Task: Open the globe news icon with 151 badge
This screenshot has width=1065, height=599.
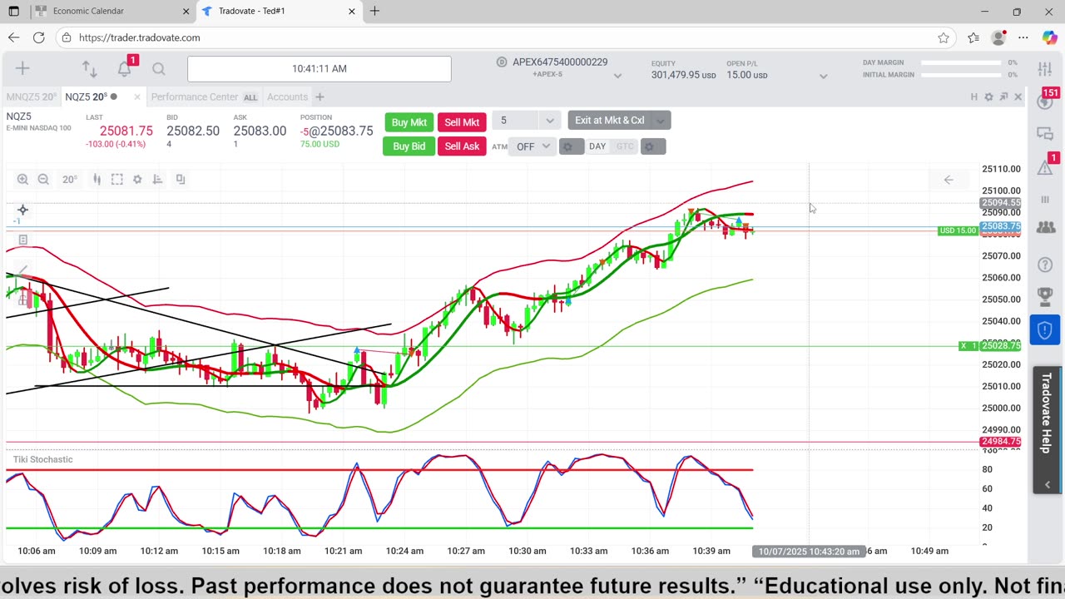Action: [1045, 101]
